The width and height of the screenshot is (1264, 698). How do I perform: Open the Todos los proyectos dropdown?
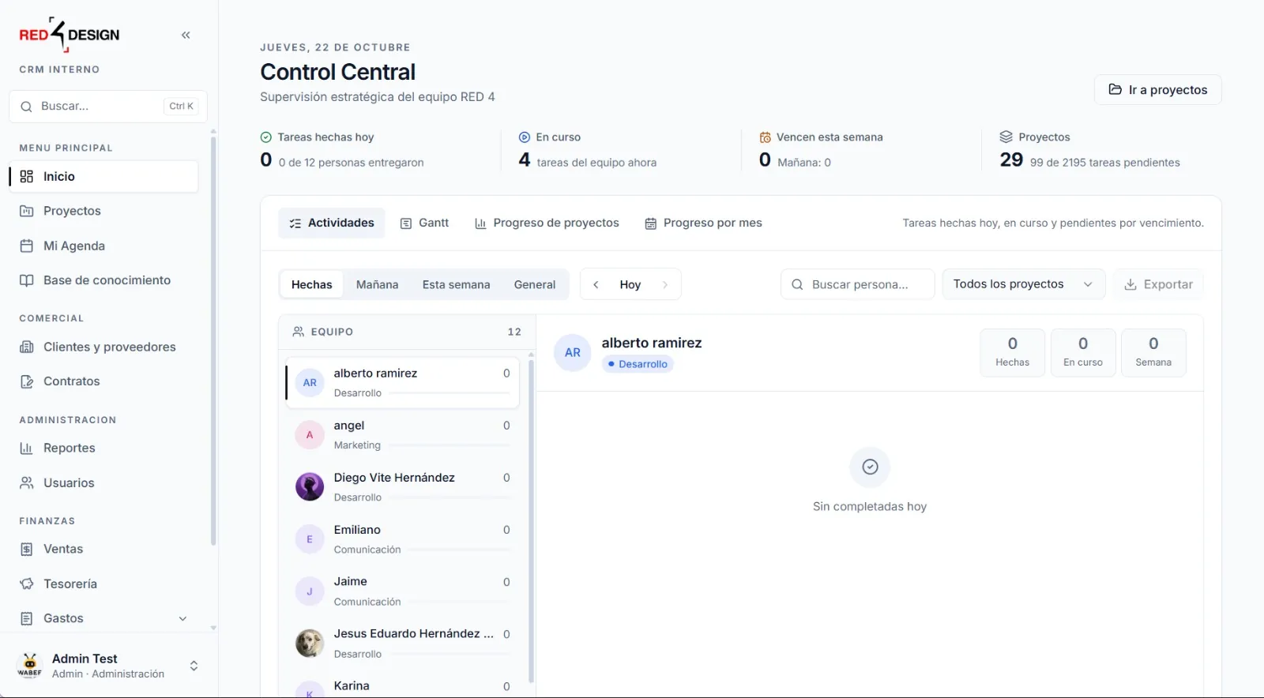click(x=1022, y=284)
